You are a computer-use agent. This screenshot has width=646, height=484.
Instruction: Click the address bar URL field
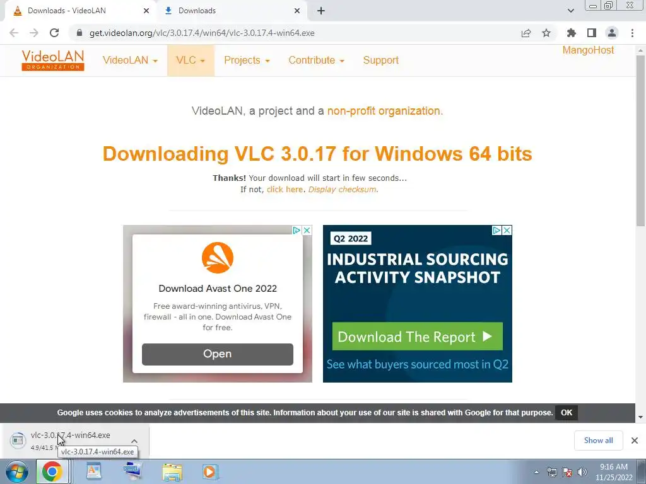pos(297,33)
